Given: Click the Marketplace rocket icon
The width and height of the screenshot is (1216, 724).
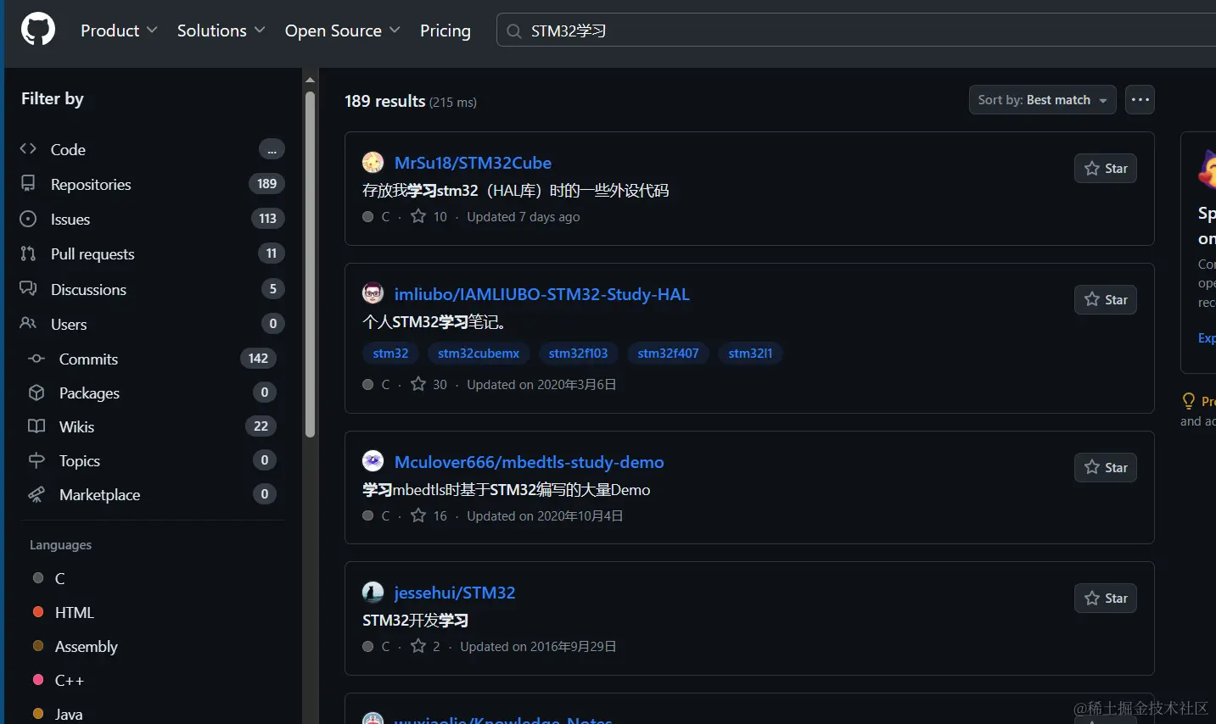Looking at the screenshot, I should (36, 494).
